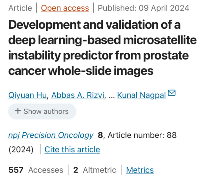Open the Open access link

point(65,8)
